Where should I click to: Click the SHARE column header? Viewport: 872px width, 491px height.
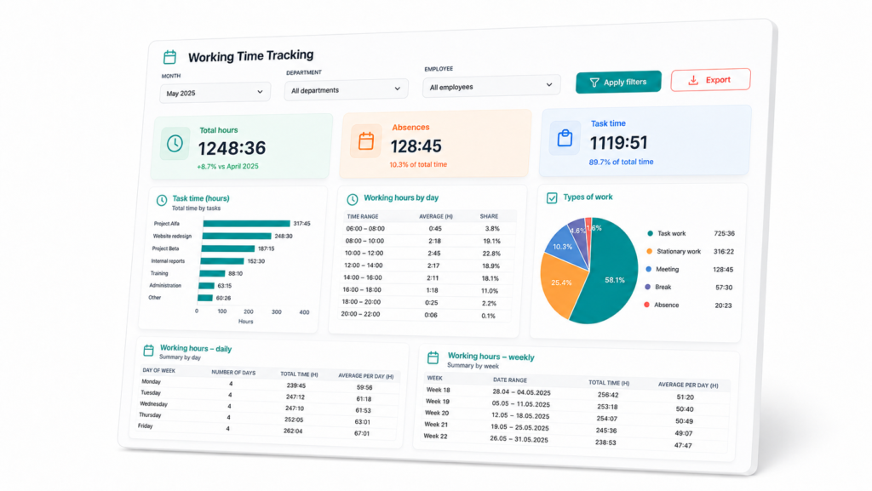pyautogui.click(x=489, y=216)
